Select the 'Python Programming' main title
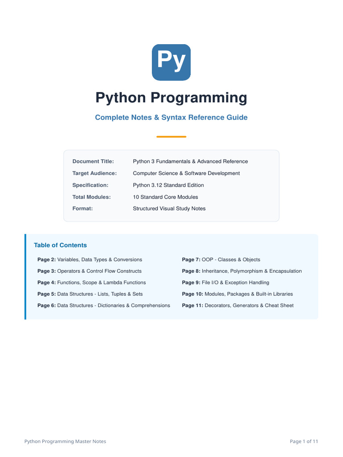Viewport: 343px width, 457px height. tap(171, 98)
